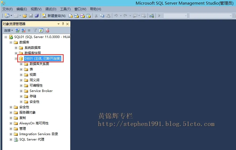Viewport: 236px width, 150px height.
Task: Open the 窗口(W) menu
Action: tap(80, 9)
